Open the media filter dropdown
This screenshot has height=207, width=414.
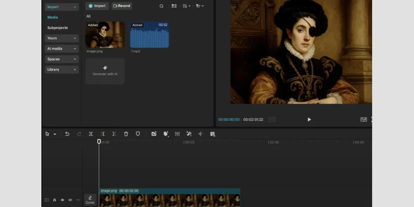coord(200,6)
